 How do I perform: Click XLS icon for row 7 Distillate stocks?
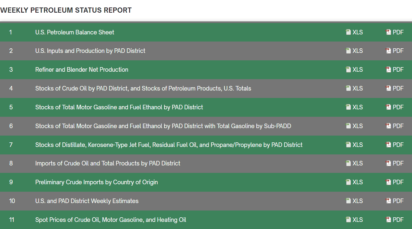[348, 145]
